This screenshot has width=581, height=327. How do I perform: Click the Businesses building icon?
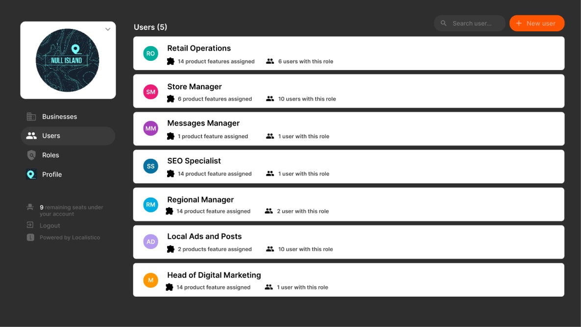(x=31, y=117)
